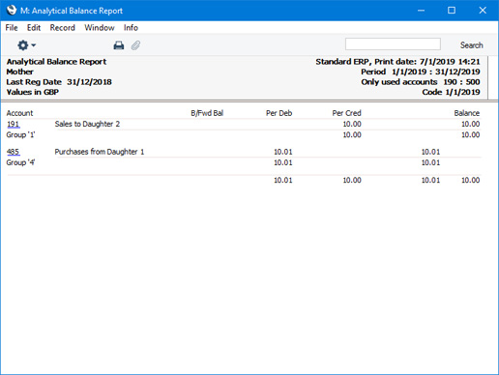499x375 pixels.
Task: Click the paperclip attachments icon
Action: 135,45
